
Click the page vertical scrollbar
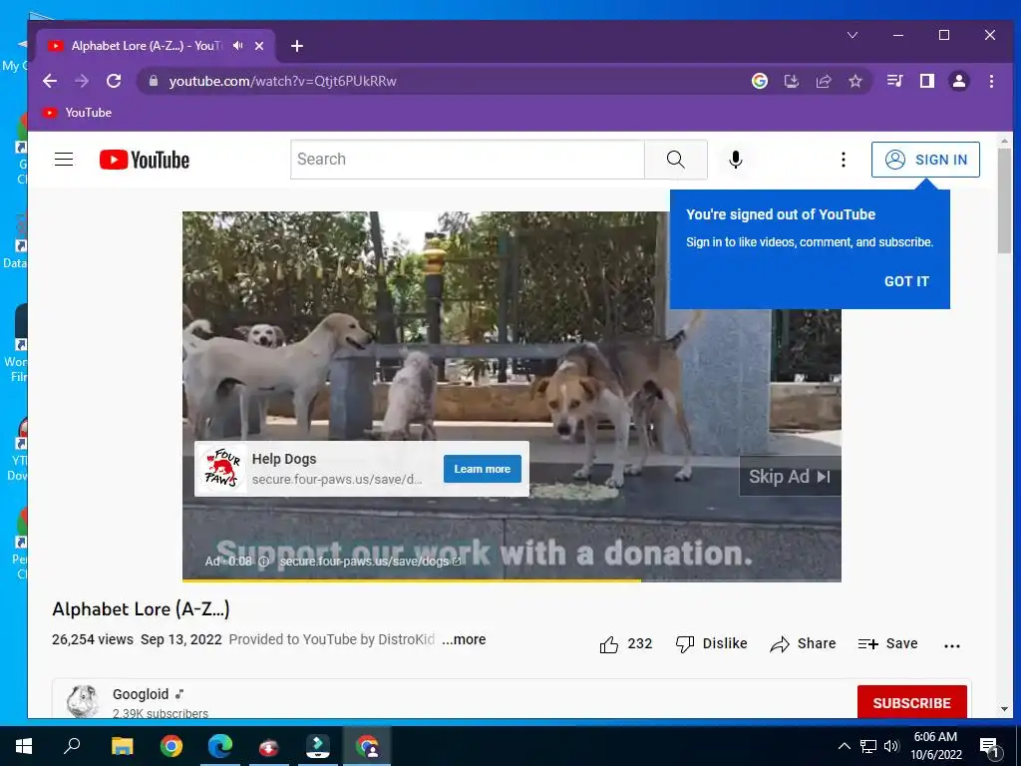click(1005, 200)
